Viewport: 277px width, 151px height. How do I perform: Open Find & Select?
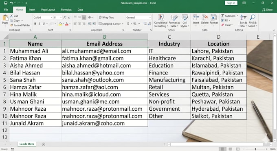pyautogui.click(x=253, y=21)
